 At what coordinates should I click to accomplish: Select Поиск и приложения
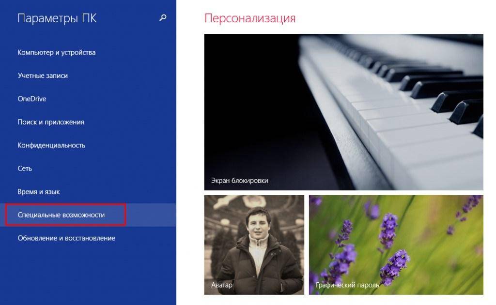51,122
